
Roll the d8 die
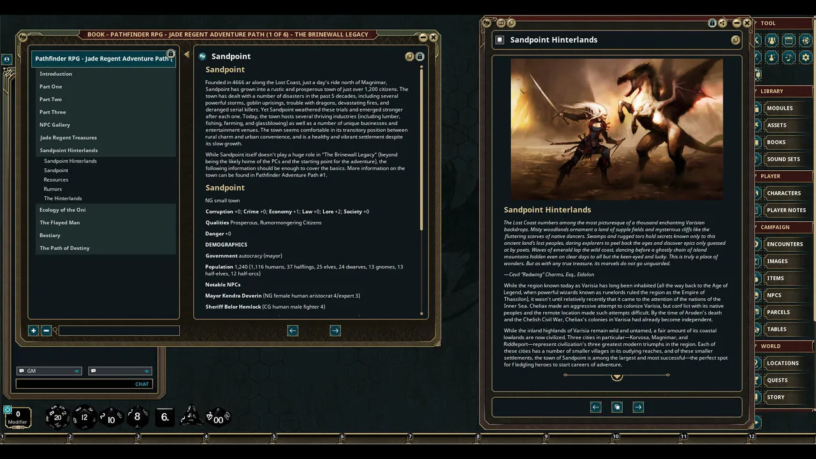click(138, 417)
